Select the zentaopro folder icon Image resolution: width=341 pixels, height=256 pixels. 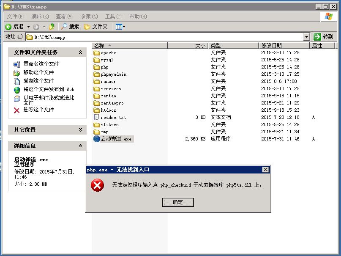[97, 103]
